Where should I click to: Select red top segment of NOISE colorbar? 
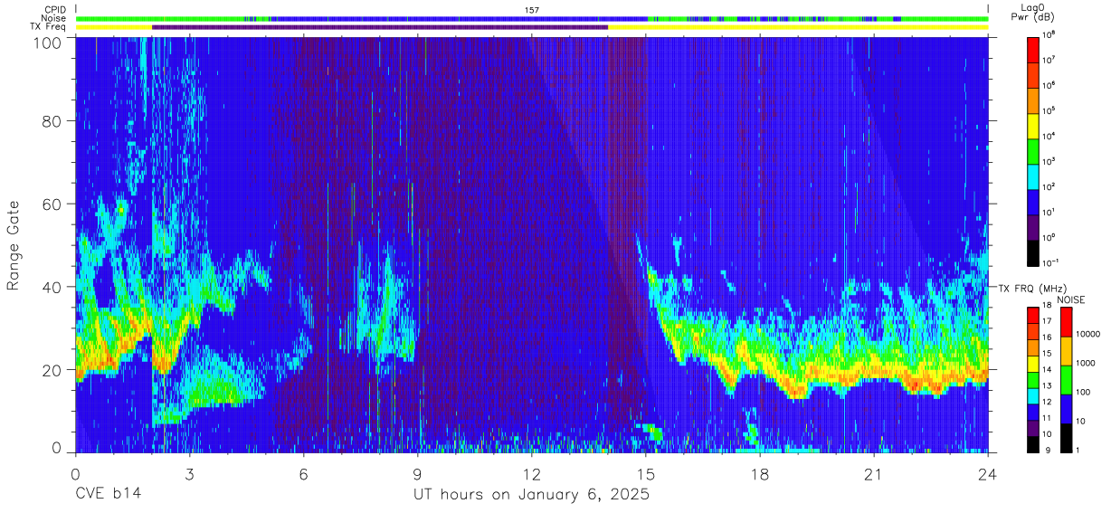pyautogui.click(x=1065, y=322)
